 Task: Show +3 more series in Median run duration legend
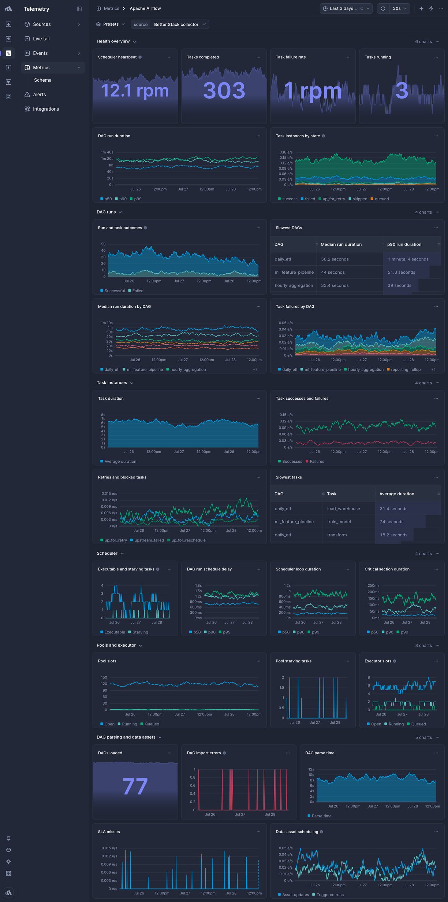click(255, 370)
